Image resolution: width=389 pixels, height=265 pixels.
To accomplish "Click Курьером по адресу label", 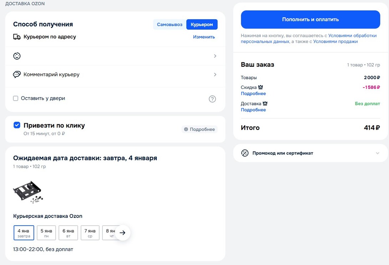I will [50, 37].
